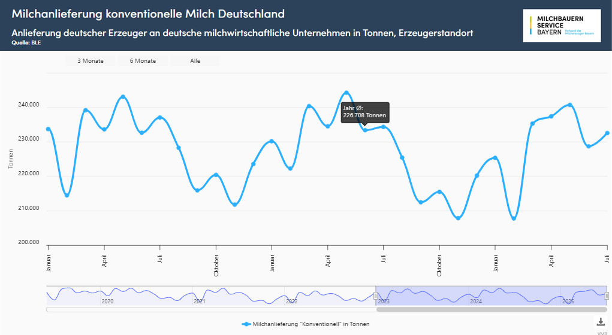Click the Jahr Ø tooltip box
Viewport: 612px width, 335px height.
point(364,112)
